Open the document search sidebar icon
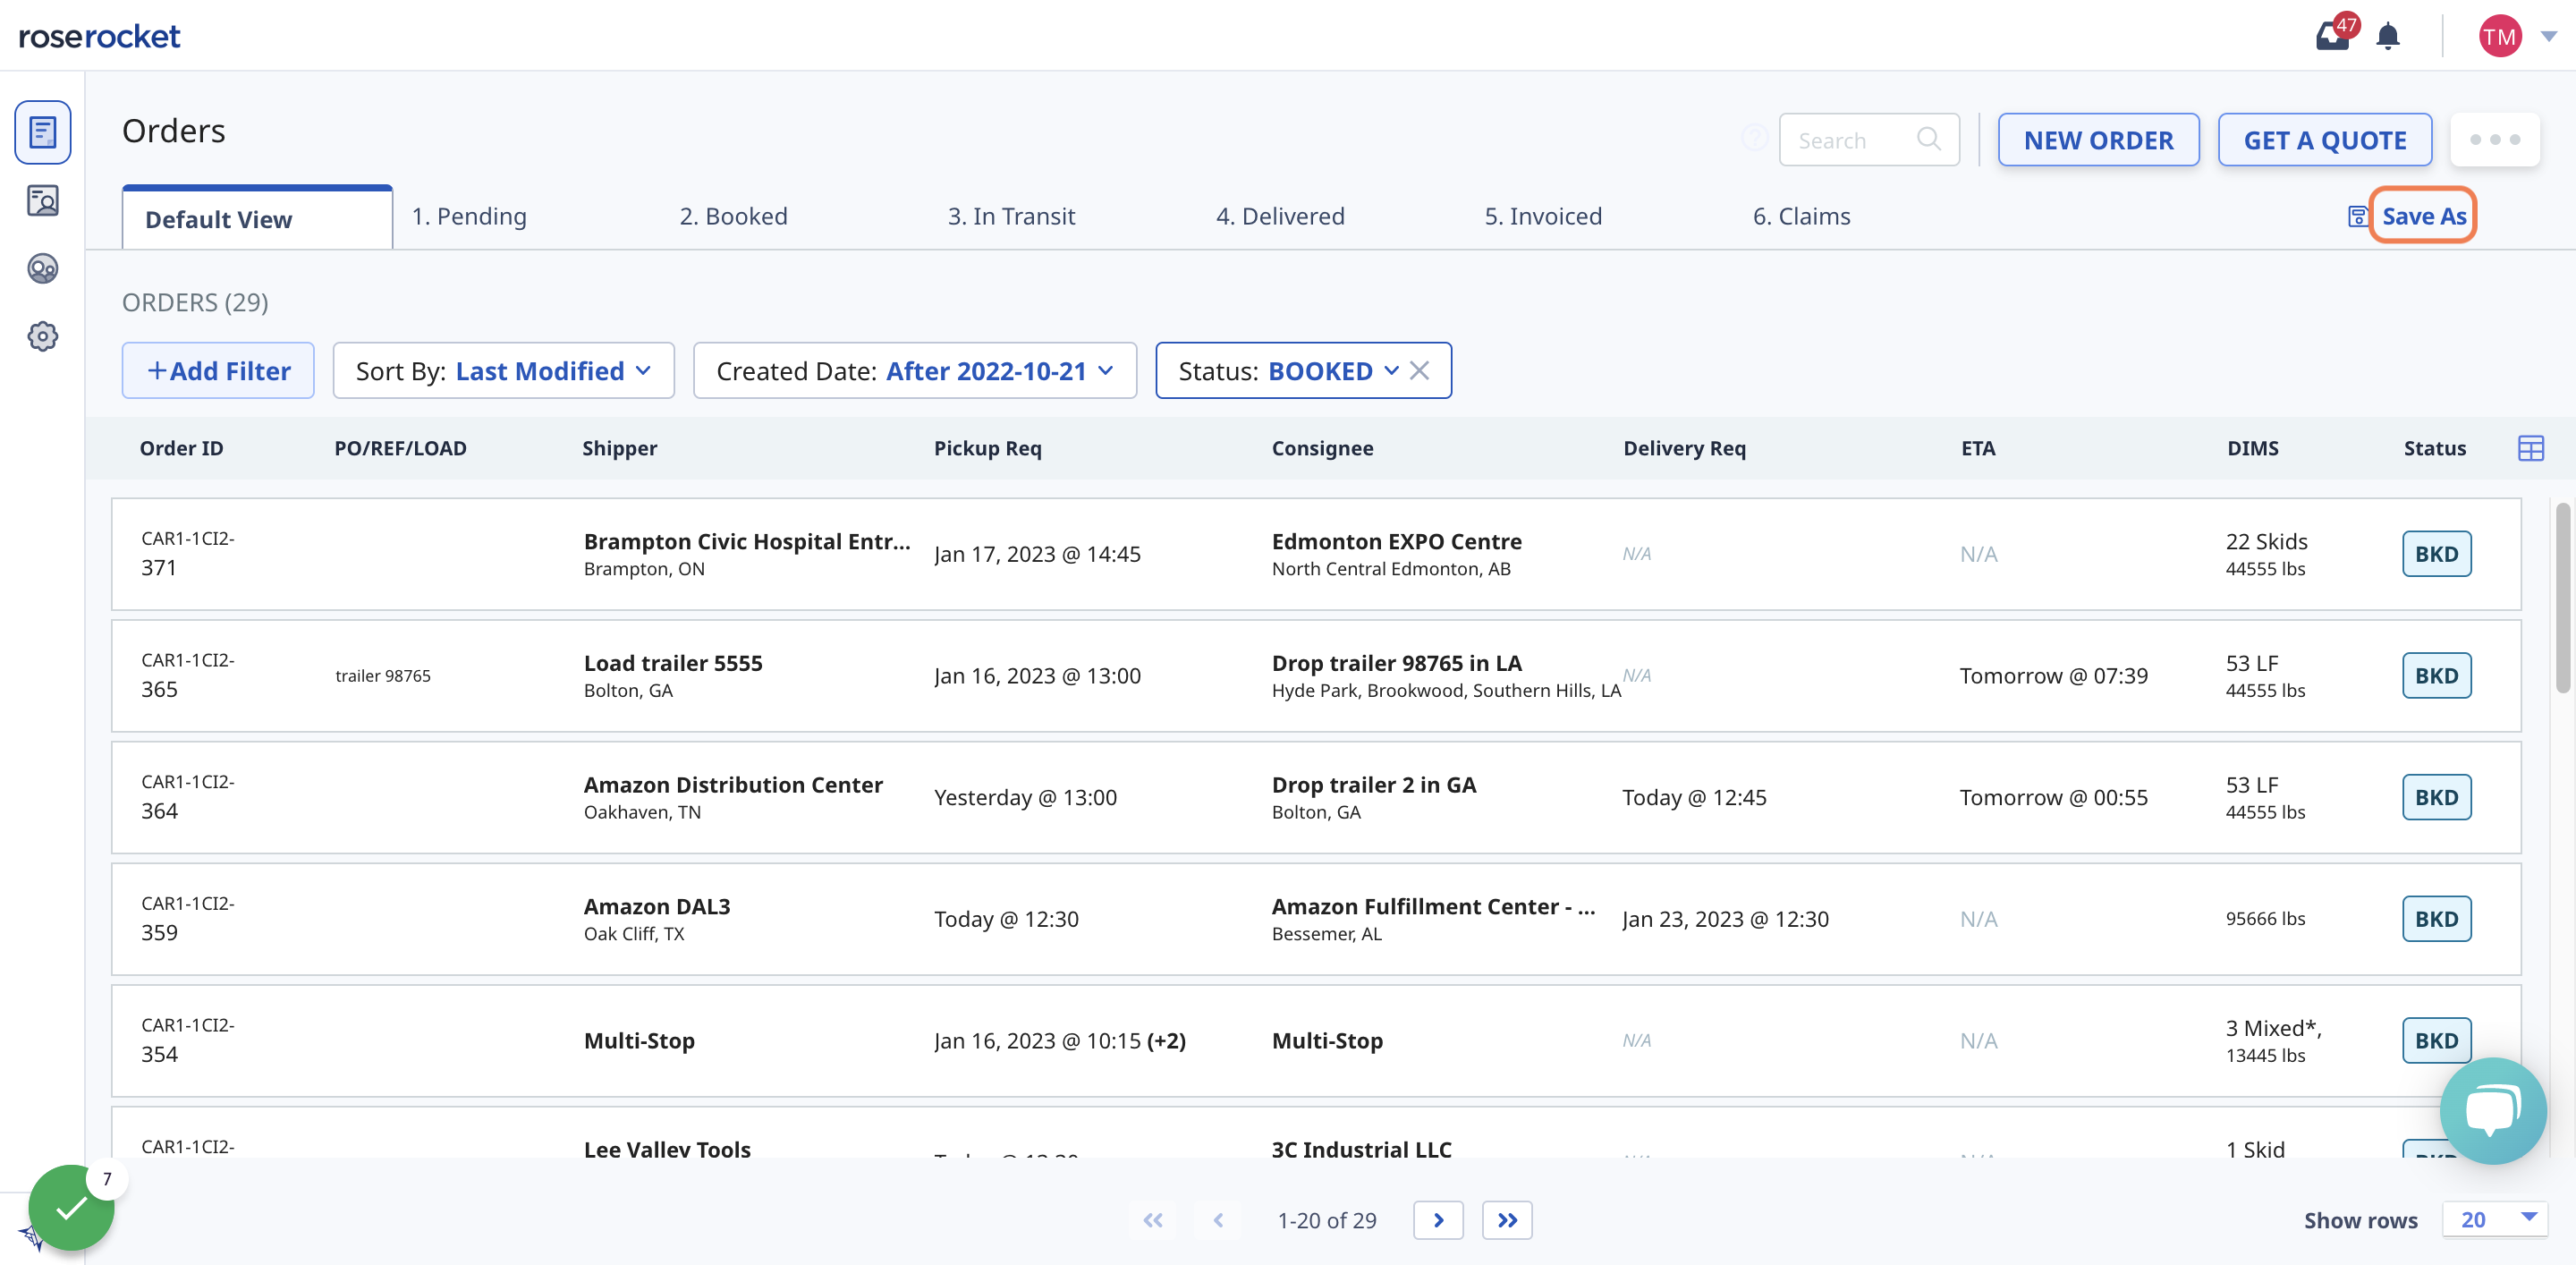 point(42,201)
